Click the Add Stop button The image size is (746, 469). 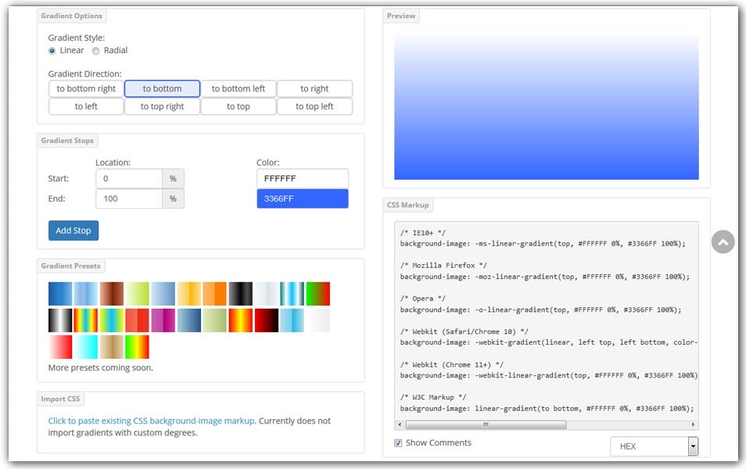pyautogui.click(x=73, y=230)
